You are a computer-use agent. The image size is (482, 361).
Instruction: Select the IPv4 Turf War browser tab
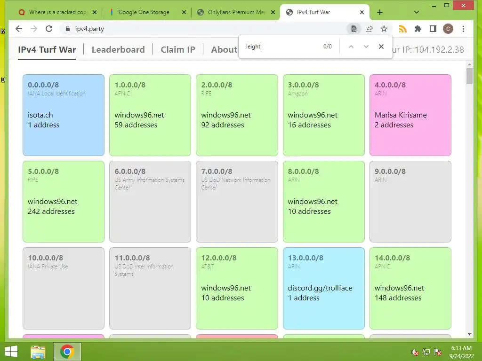[x=325, y=12]
